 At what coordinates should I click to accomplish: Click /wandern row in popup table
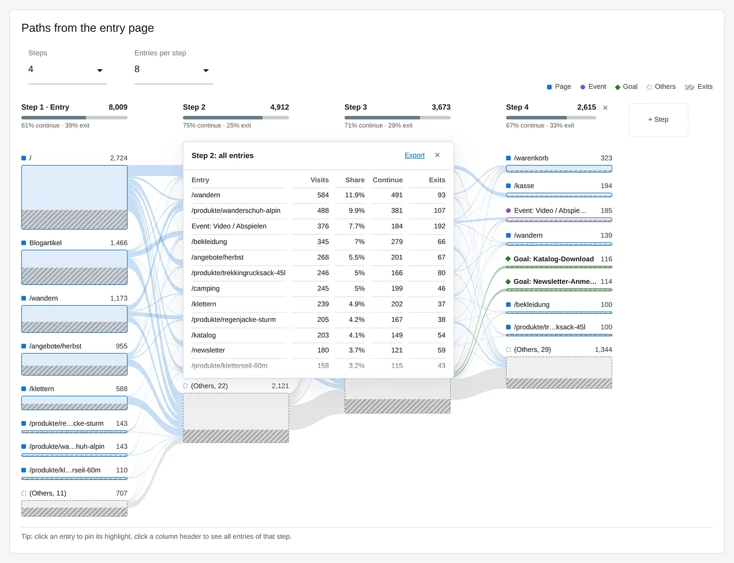[319, 195]
